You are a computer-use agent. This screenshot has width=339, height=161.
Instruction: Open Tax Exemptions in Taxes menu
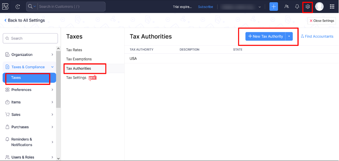79,59
